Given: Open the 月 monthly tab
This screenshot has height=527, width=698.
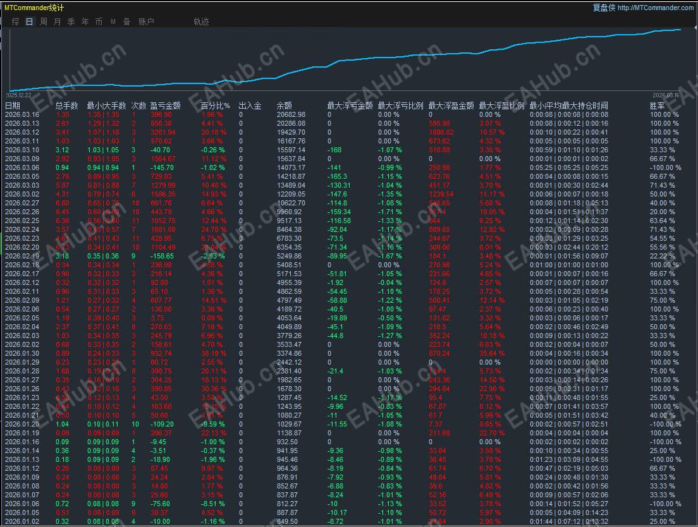Looking at the screenshot, I should pos(57,21).
